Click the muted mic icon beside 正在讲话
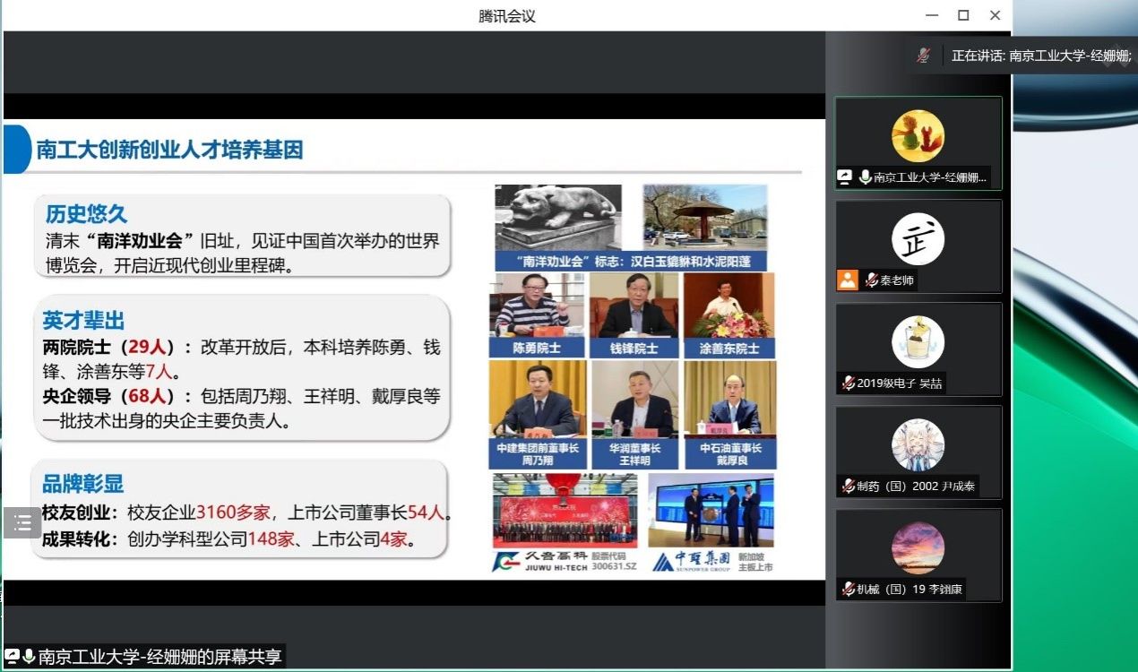The image size is (1138, 672). [923, 56]
